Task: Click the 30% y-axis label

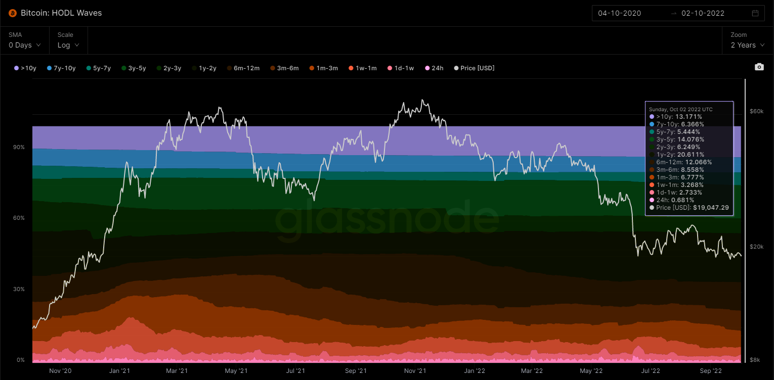Action: coord(19,289)
